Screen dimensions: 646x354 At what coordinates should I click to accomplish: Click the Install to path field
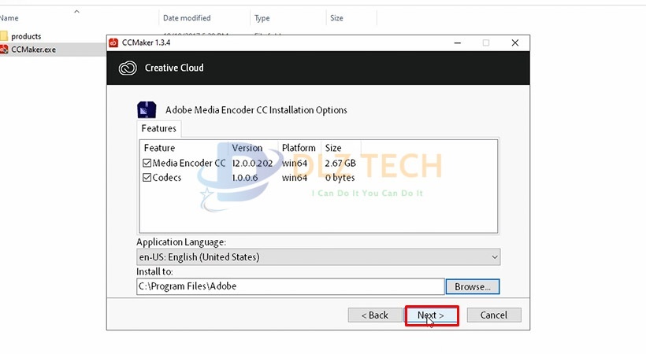[291, 286]
